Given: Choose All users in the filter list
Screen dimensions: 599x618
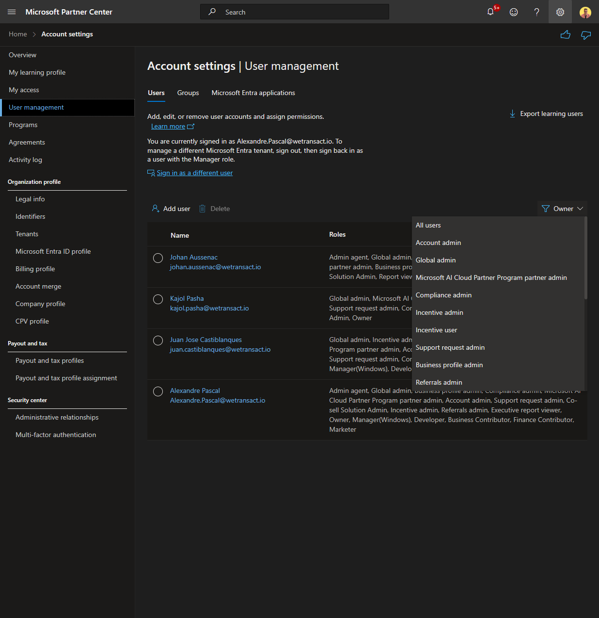Looking at the screenshot, I should click(498, 225).
